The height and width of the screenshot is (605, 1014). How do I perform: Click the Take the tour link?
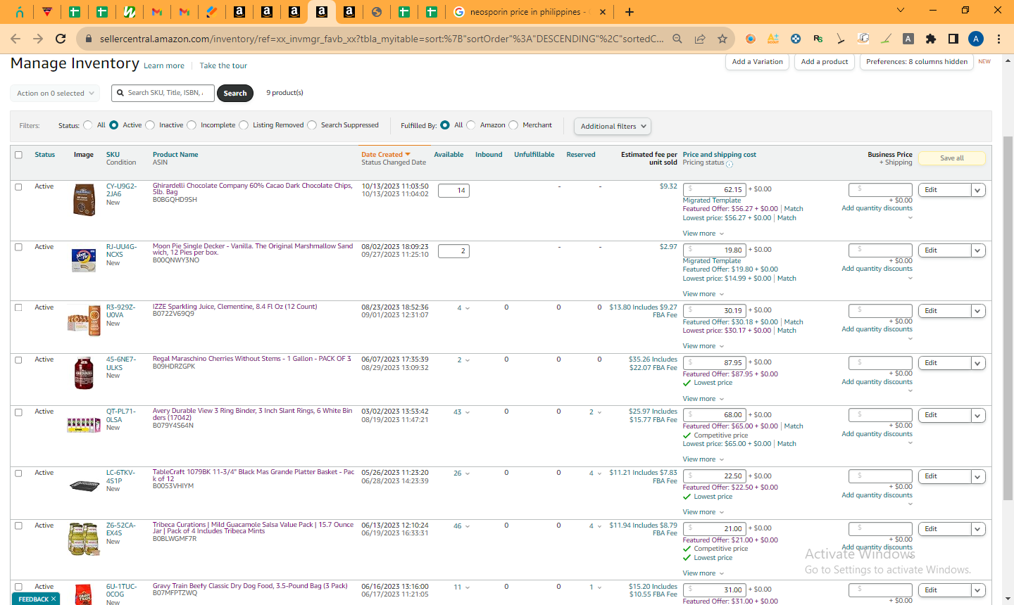pyautogui.click(x=223, y=66)
